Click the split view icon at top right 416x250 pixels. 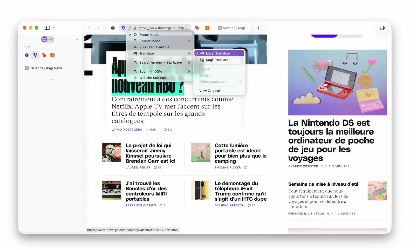pos(382,28)
